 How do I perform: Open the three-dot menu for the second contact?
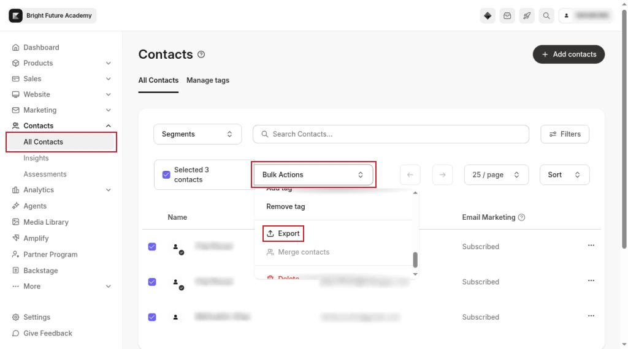click(x=591, y=280)
